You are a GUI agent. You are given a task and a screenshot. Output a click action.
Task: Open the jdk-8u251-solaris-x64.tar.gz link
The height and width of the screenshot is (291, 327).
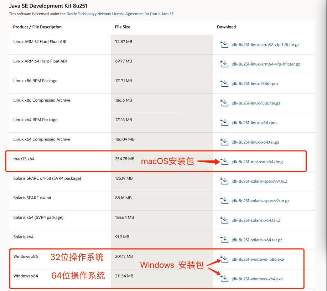click(x=257, y=240)
